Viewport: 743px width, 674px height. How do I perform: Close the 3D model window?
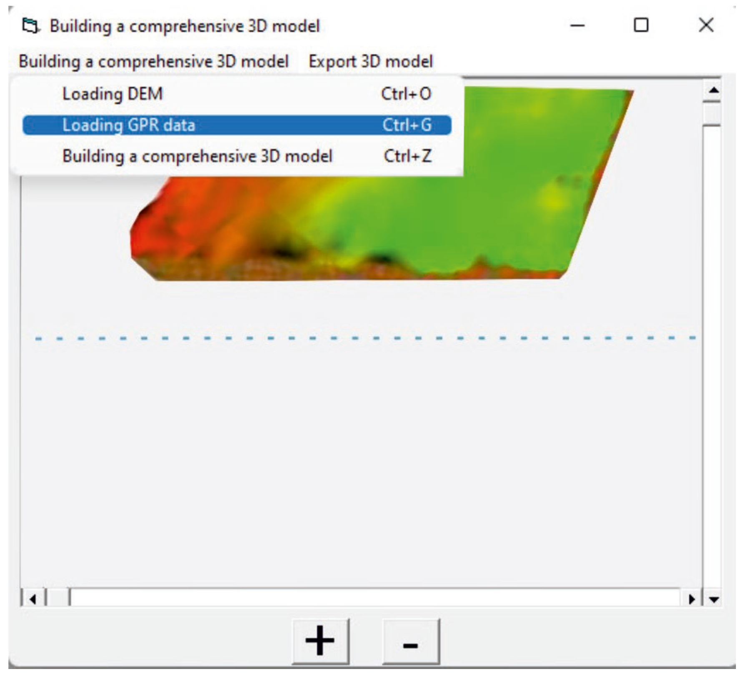point(706,26)
